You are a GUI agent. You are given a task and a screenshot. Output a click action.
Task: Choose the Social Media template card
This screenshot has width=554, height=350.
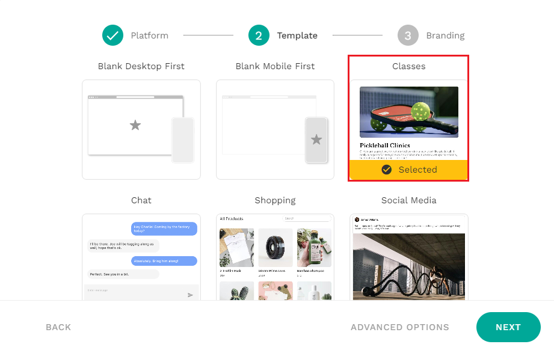point(409,257)
